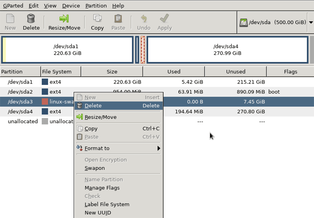Choose Resize/Move in the context menu
This screenshot has width=314, height=218.
tap(119, 117)
